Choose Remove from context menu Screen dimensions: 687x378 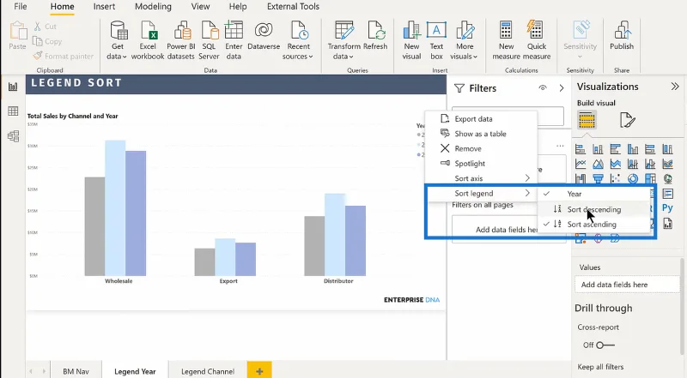481,148
